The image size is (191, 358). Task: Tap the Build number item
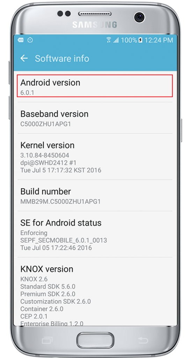(x=95, y=195)
